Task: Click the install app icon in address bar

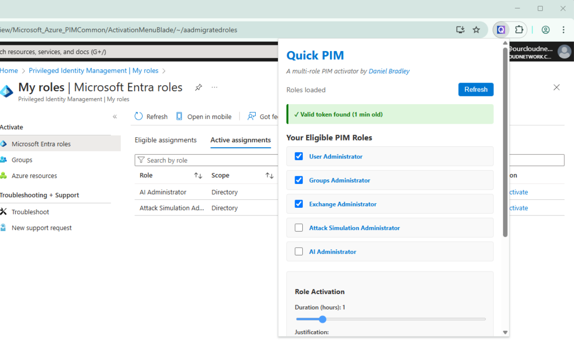Action: [x=460, y=30]
